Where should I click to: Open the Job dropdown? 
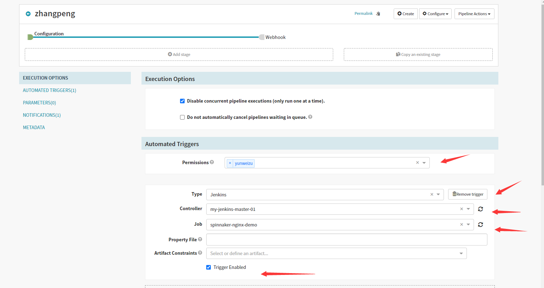468,225
